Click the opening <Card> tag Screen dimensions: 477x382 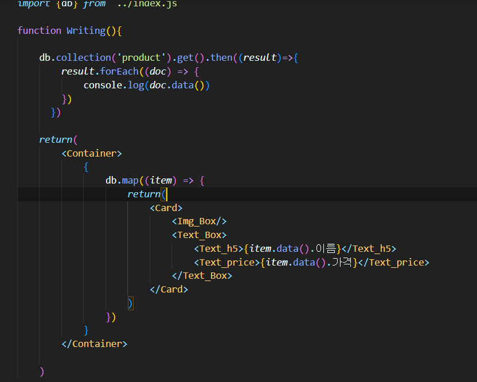[166, 208]
